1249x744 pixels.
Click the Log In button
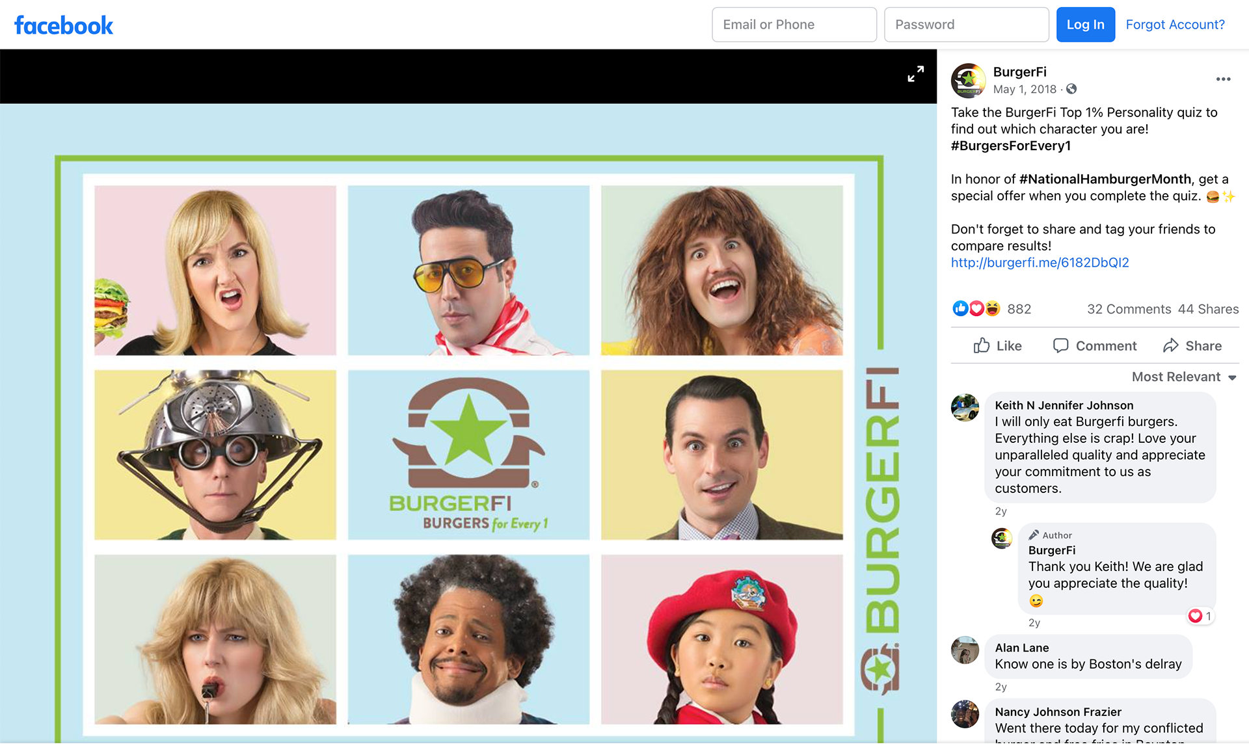click(1085, 25)
